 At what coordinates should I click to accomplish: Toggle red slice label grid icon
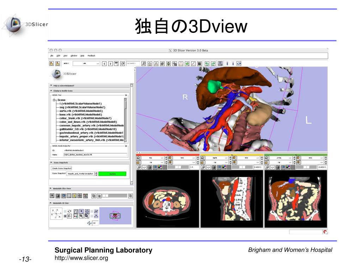pos(165,167)
